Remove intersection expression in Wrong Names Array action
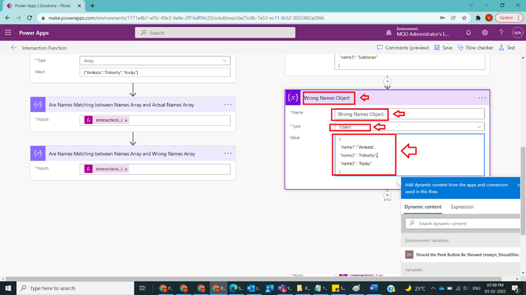Viewport: 526px width, 295px height. point(126,169)
